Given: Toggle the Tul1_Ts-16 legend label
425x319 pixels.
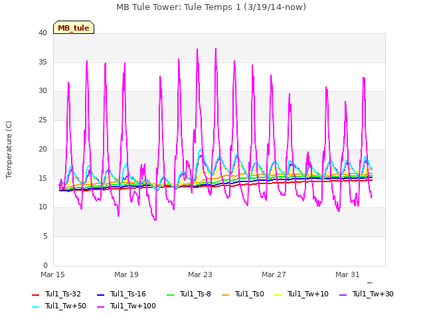Looking at the screenshot, I should point(128,294).
